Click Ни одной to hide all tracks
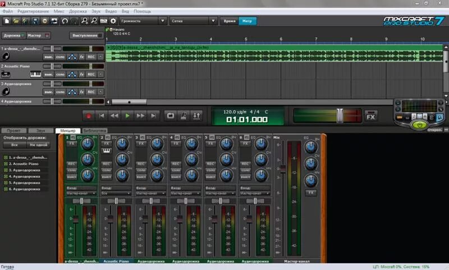This screenshot has width=449, height=270. [x=38, y=145]
